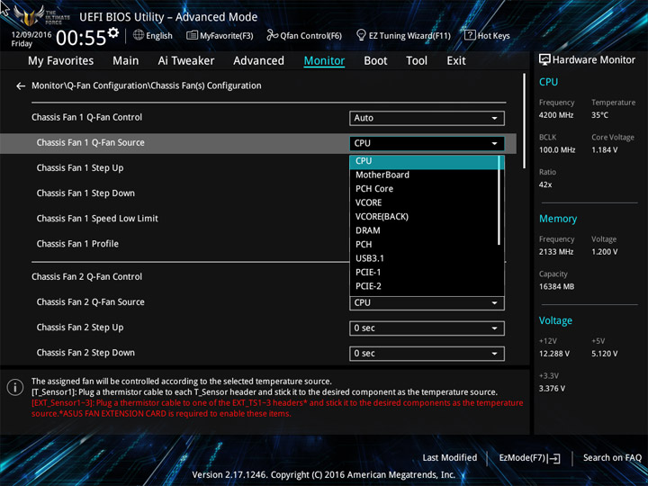Click the date 12/09/2016 Friday
The width and height of the screenshot is (648, 486).
31,39
